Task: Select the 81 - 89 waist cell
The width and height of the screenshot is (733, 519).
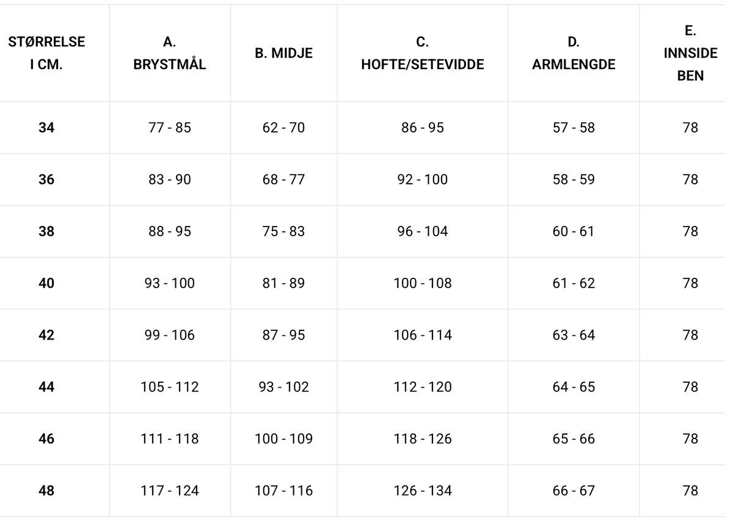Action: click(x=283, y=283)
